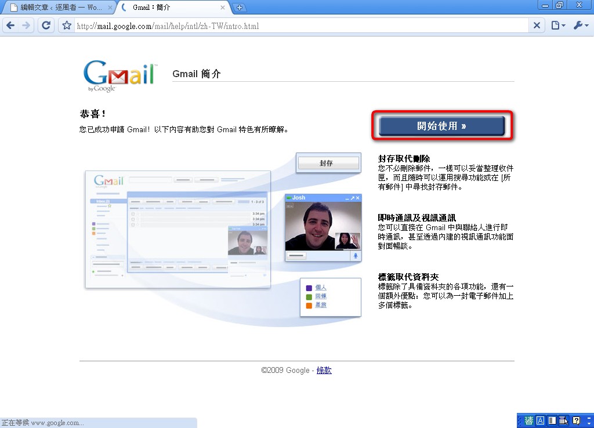
Task: Click the IME help question mark icon
Action: pyautogui.click(x=576, y=420)
